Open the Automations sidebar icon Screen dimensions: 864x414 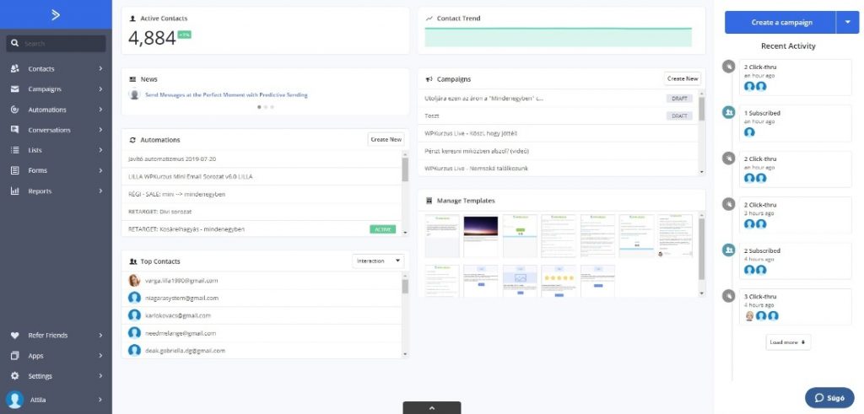[x=14, y=110]
